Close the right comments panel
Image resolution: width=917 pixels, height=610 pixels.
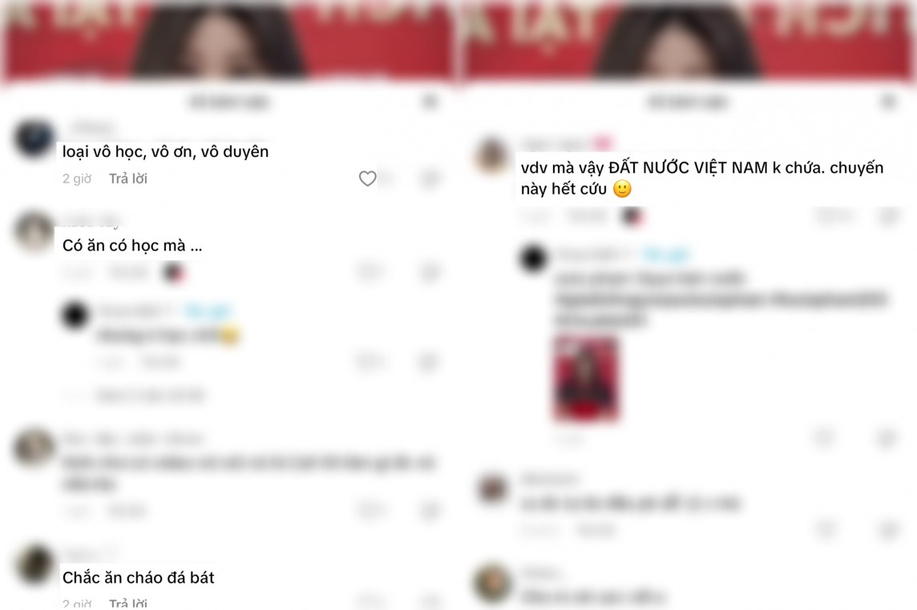coord(888,102)
